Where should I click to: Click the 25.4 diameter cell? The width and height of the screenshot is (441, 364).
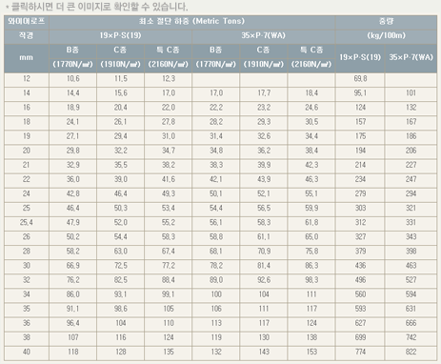point(27,222)
